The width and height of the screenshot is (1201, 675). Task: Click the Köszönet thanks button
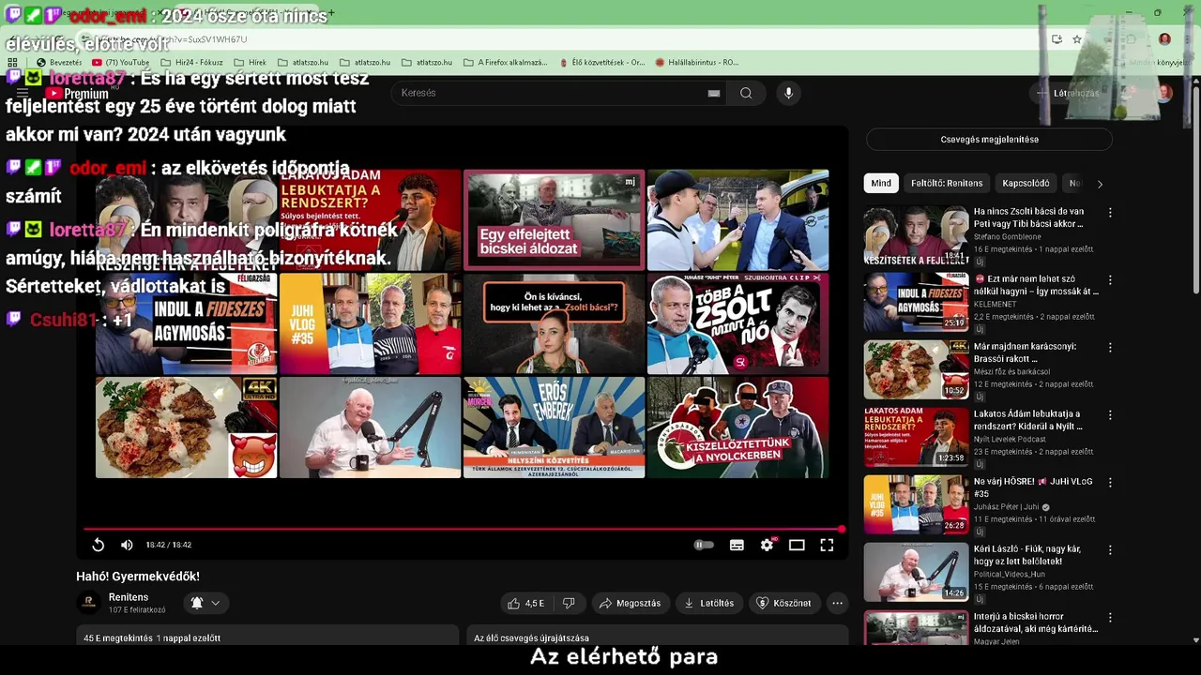783,603
